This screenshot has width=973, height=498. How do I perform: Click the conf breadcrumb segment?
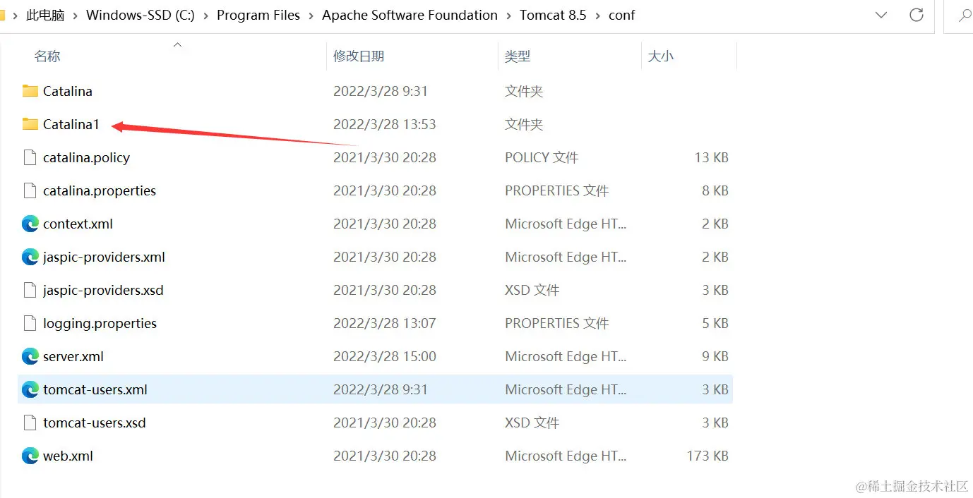[x=621, y=15]
